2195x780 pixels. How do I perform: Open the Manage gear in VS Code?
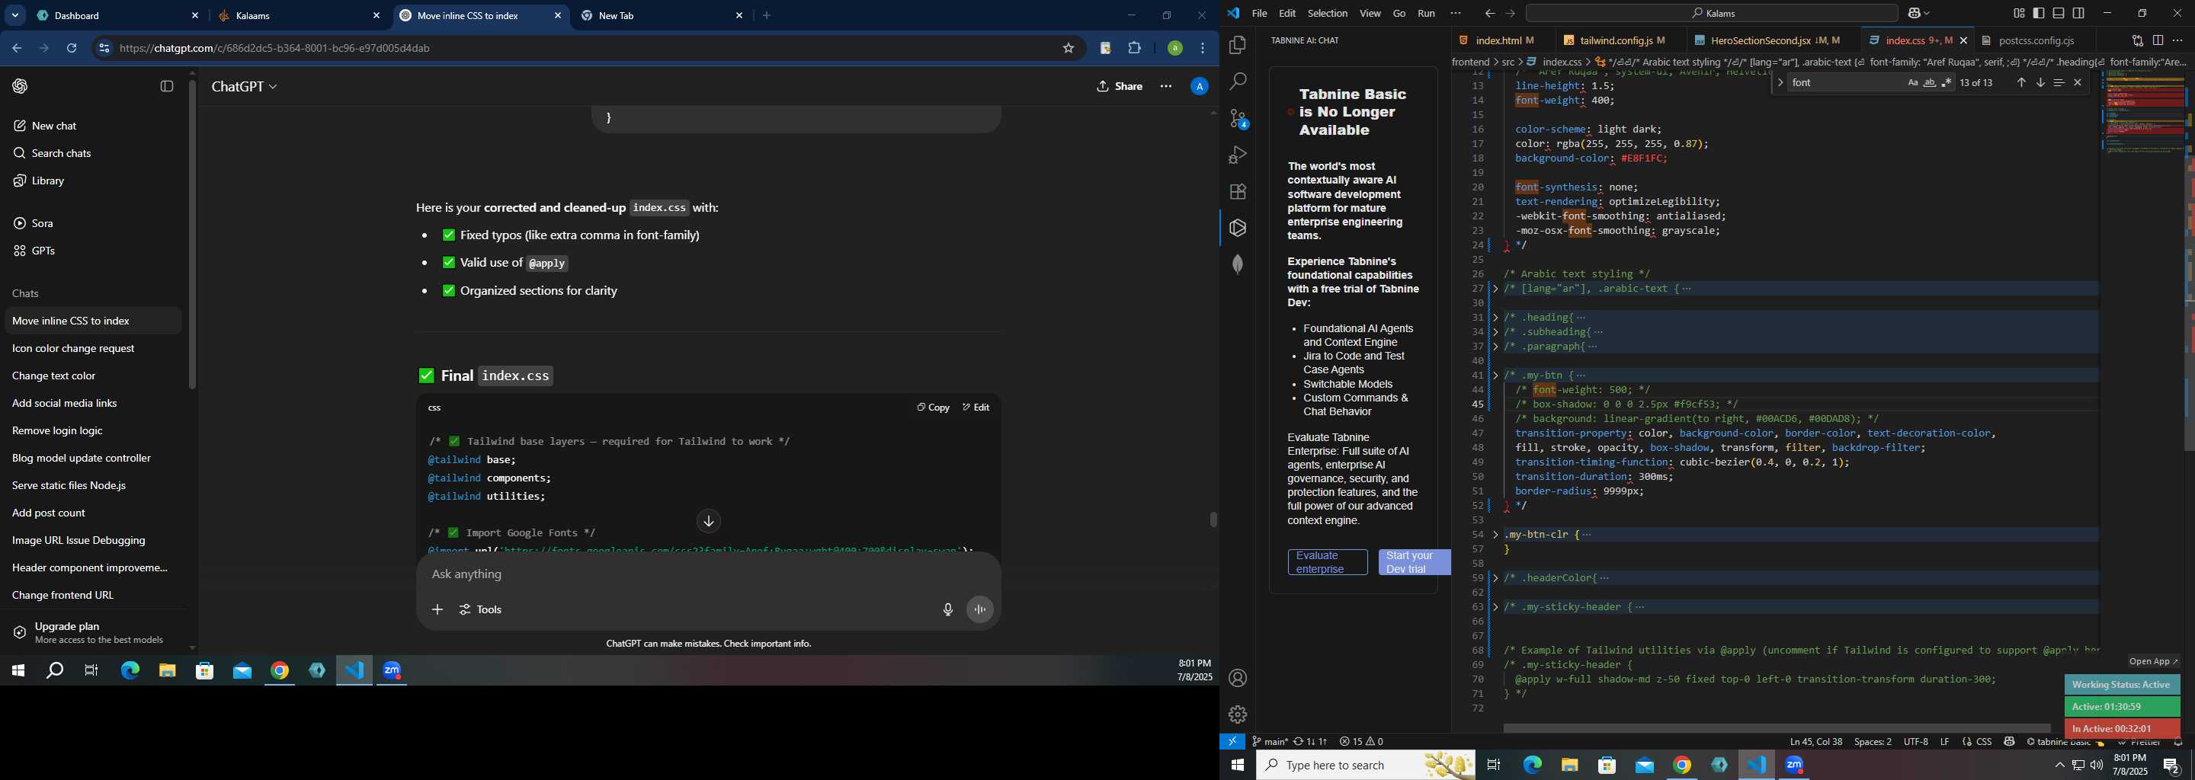(x=1237, y=714)
